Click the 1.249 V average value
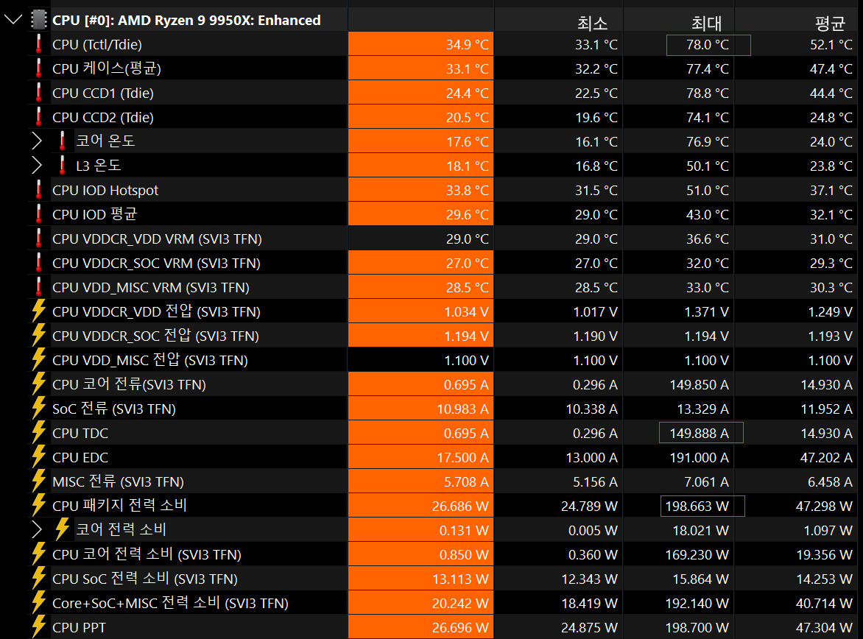Screen dimensions: 863x639 tap(831, 311)
